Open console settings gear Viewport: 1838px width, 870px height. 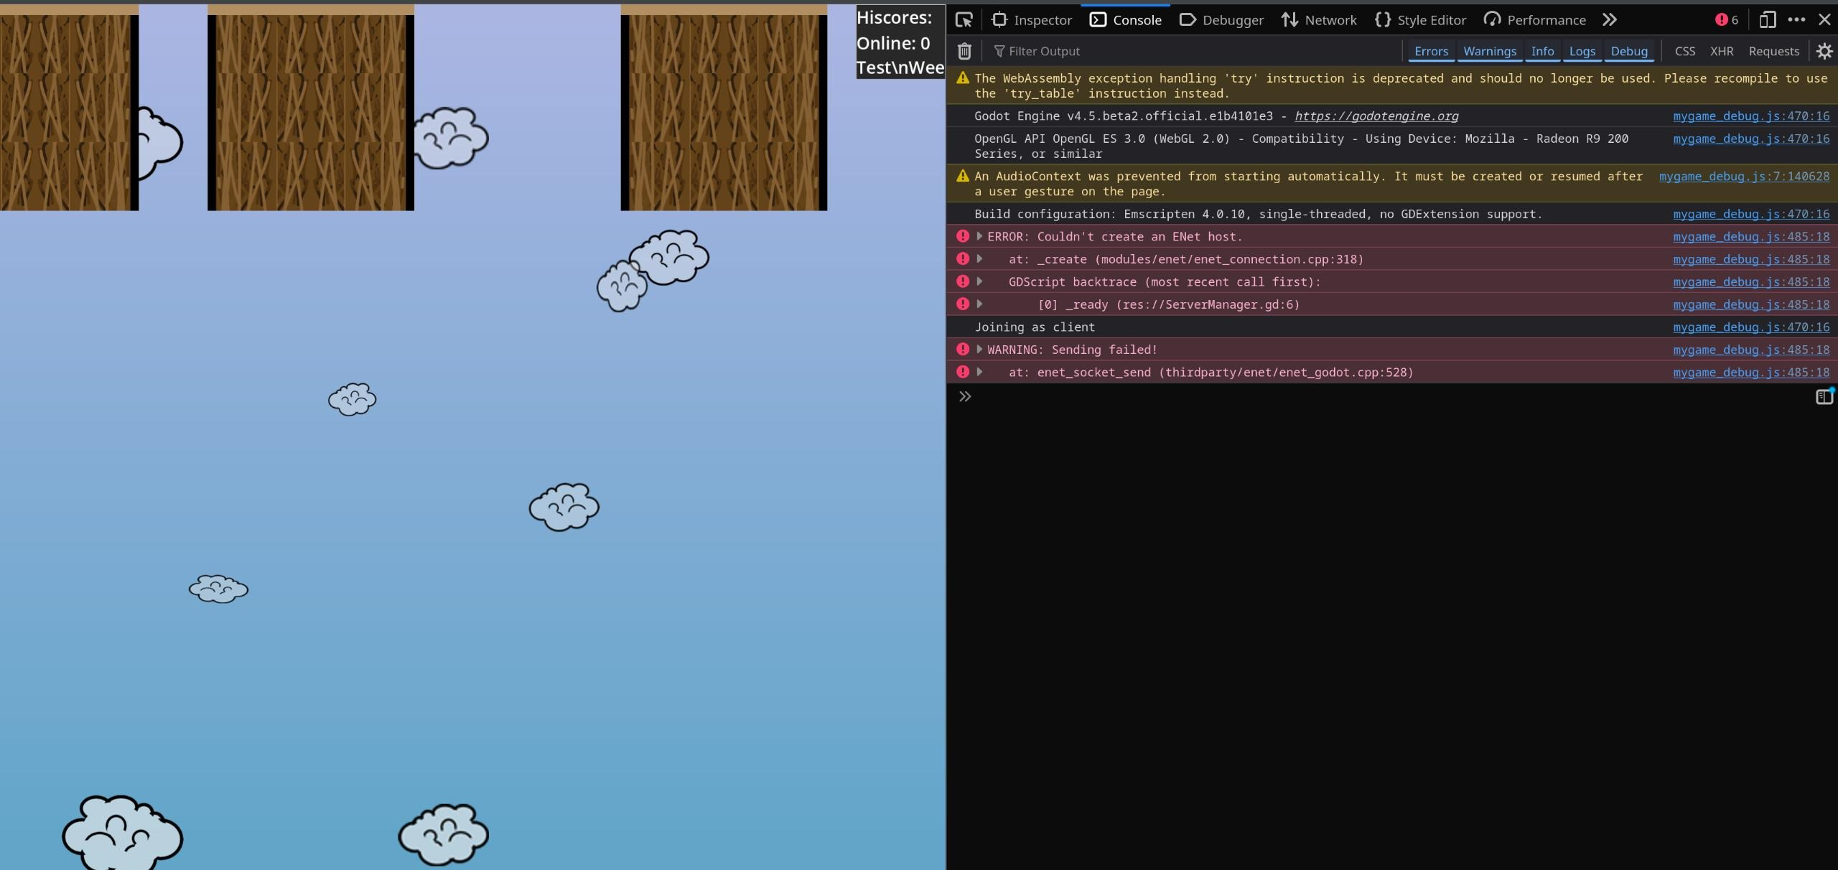[x=1824, y=51]
